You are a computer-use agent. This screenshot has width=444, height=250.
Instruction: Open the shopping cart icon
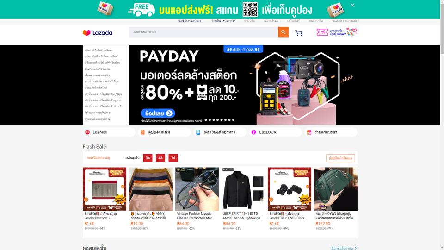299,33
